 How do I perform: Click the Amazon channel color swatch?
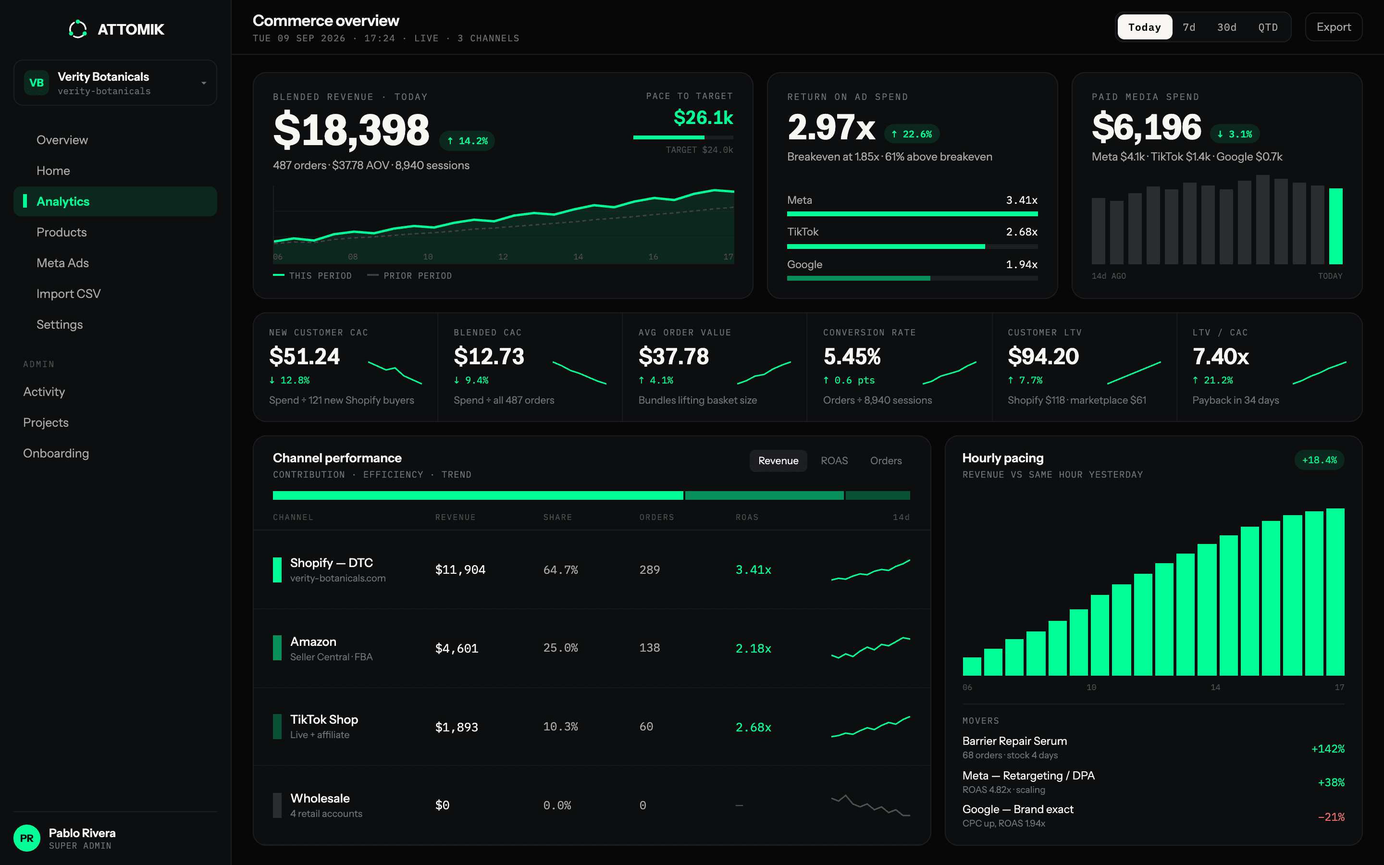point(277,648)
